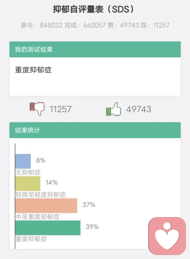The image size is (190, 259).
Task: Click the like count 49743
Action: tap(139, 109)
